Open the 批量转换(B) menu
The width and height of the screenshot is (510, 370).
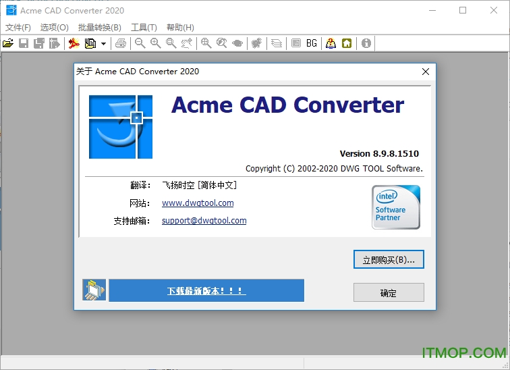pyautogui.click(x=100, y=28)
